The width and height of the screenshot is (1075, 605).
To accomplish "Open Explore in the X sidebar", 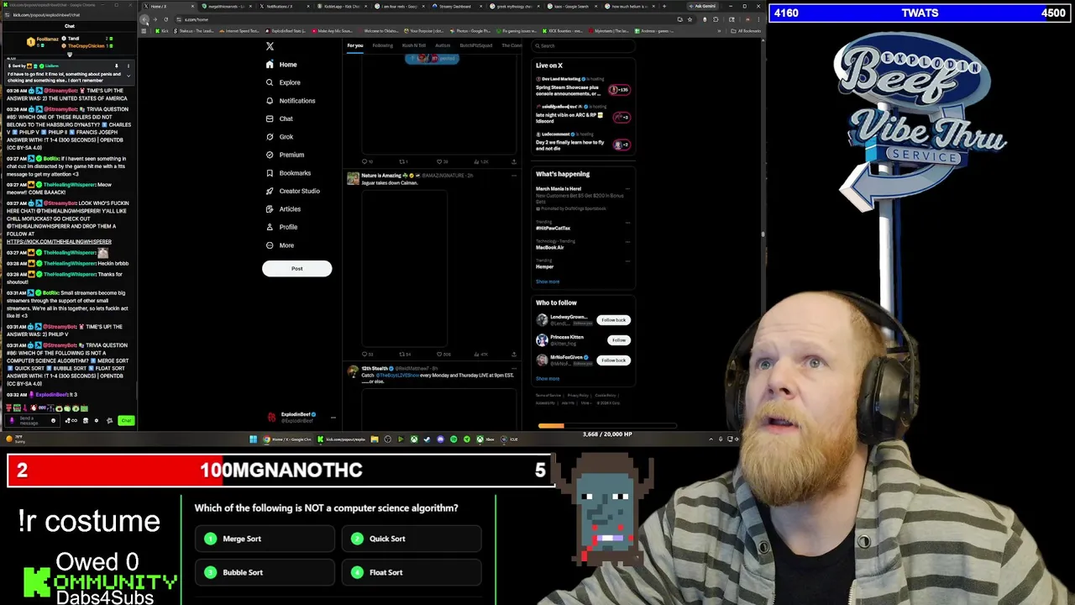I will [283, 82].
